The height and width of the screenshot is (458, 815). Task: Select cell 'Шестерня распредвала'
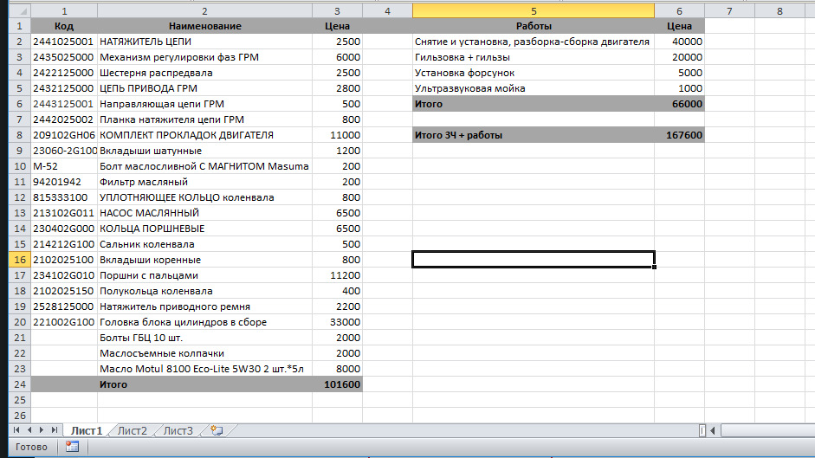tap(204, 73)
